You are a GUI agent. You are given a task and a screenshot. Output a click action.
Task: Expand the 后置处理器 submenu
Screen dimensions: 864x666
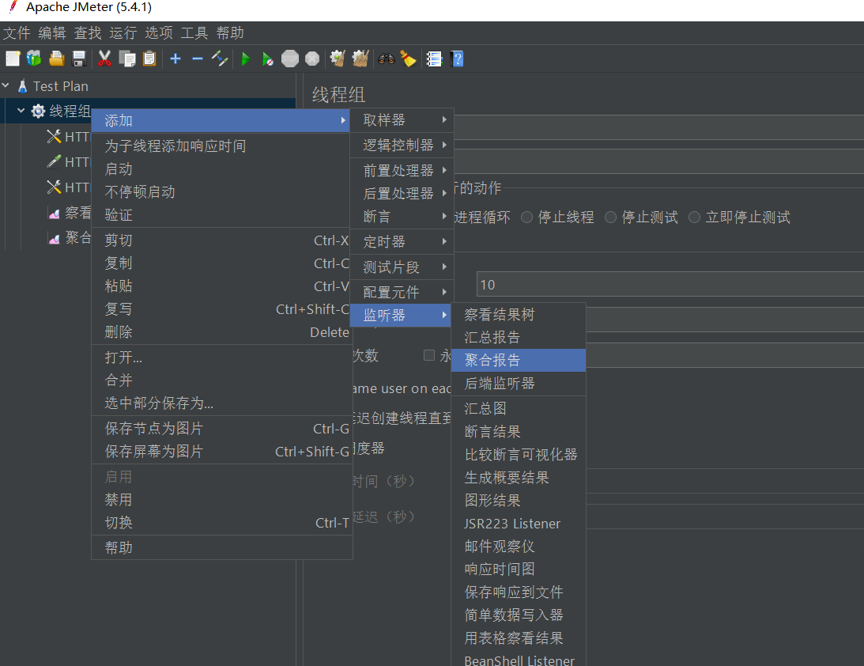402,194
